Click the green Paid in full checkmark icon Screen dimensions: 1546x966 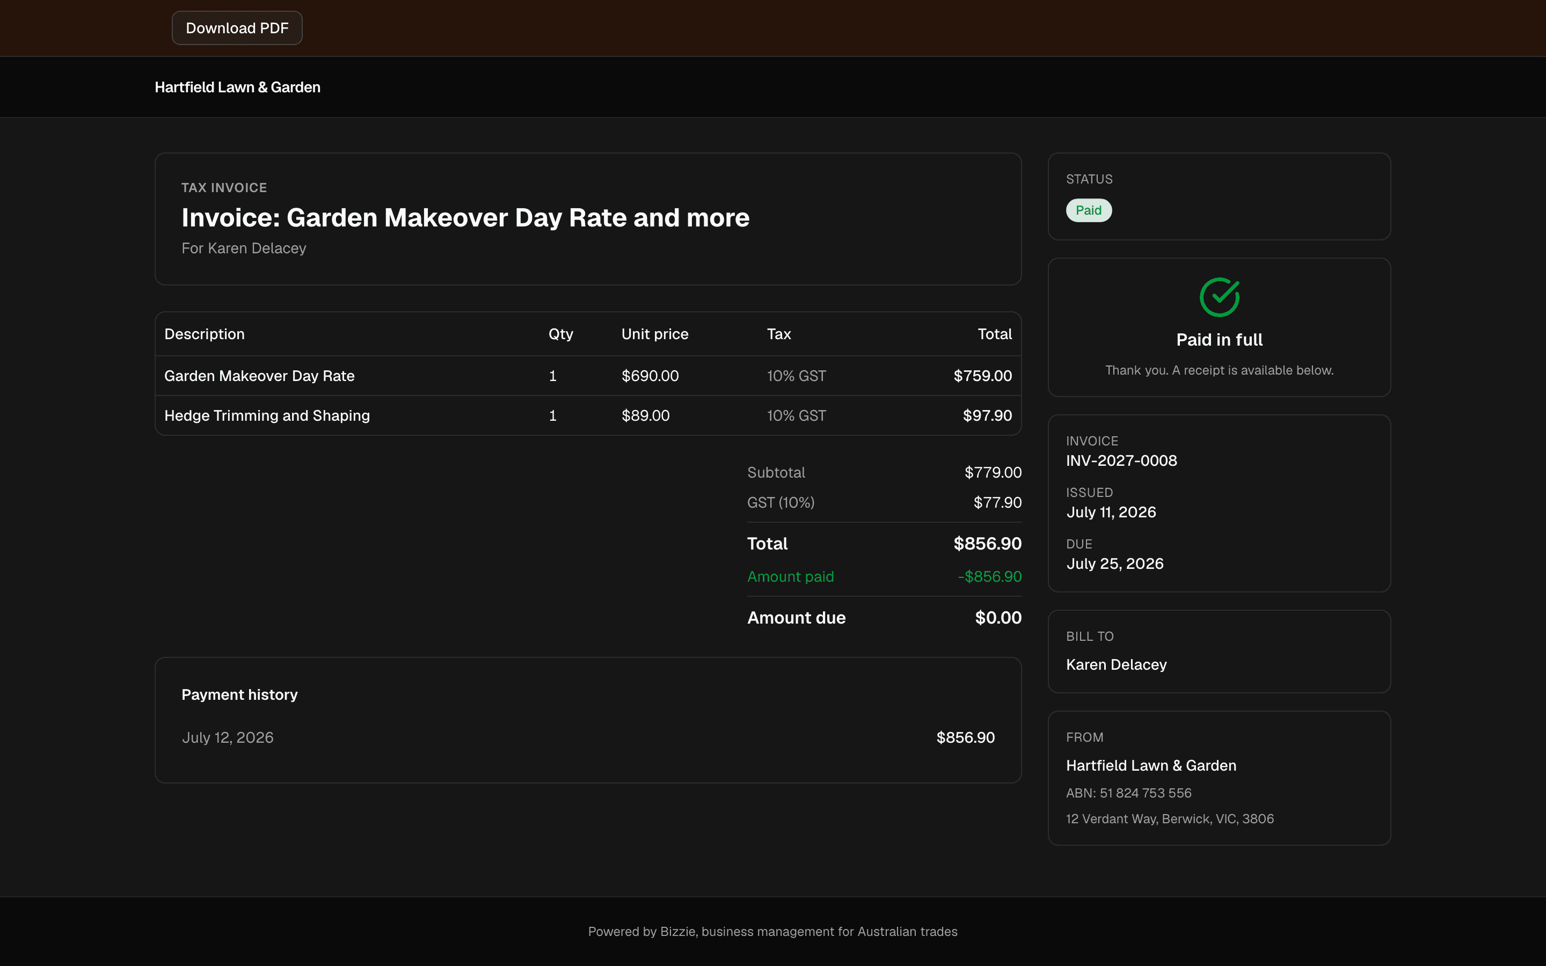point(1219,297)
